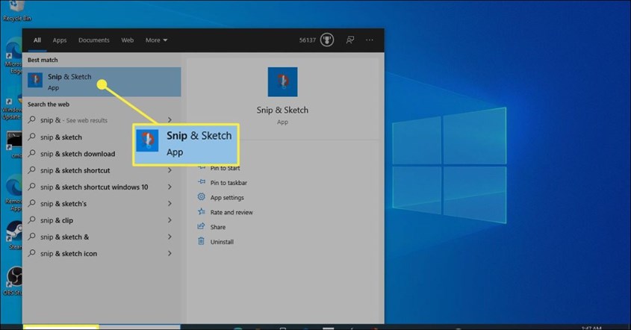The image size is (631, 330).
Task: Click the large Snip & Sketch icon in preview pane
Action: pyautogui.click(x=282, y=81)
